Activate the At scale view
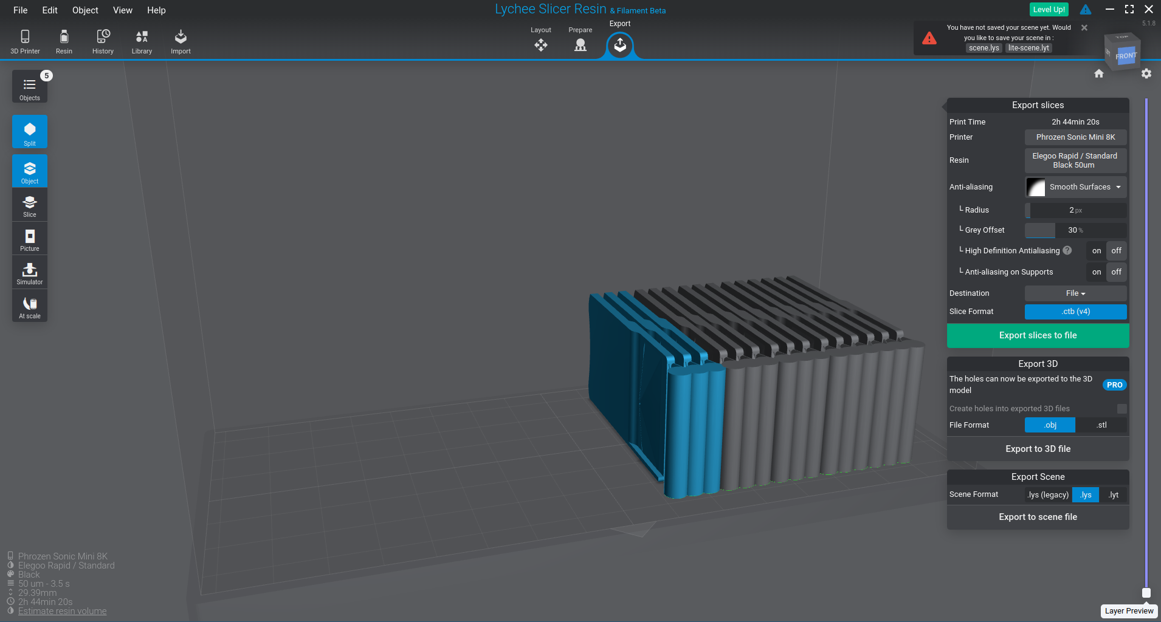Image resolution: width=1161 pixels, height=622 pixels. 30,306
